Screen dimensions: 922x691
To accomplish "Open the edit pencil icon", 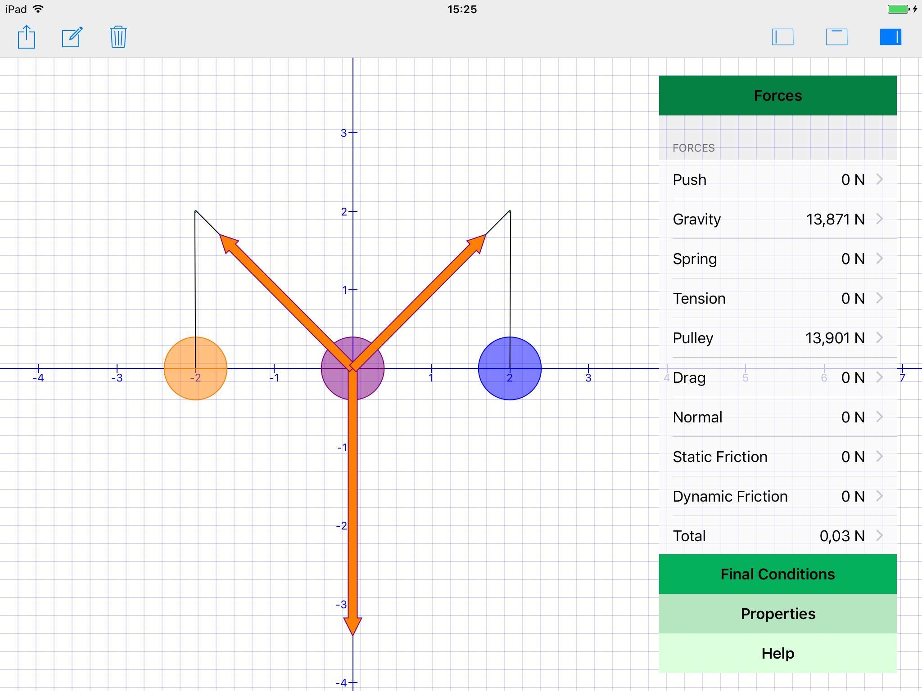I will (72, 37).
